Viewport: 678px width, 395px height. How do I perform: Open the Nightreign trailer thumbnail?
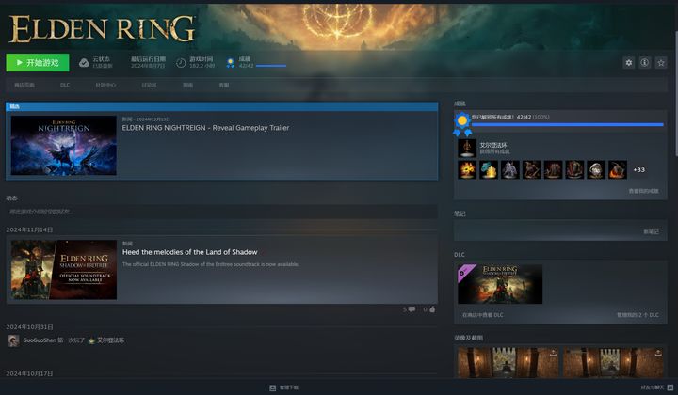point(64,145)
